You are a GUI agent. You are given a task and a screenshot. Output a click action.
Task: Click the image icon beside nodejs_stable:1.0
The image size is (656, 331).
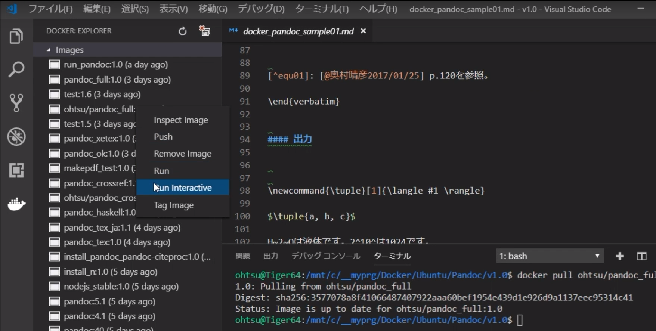point(55,287)
